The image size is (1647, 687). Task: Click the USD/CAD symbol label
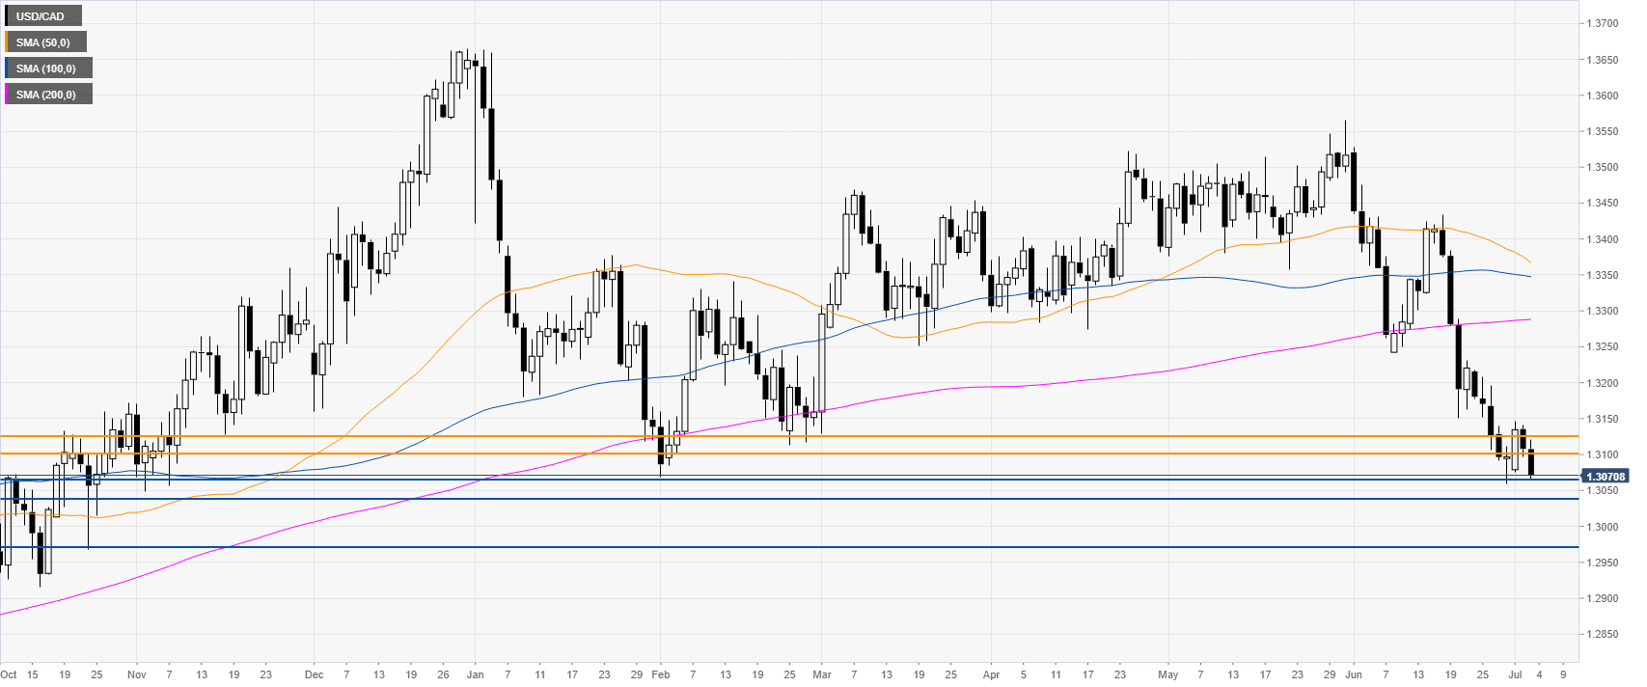[x=41, y=16]
